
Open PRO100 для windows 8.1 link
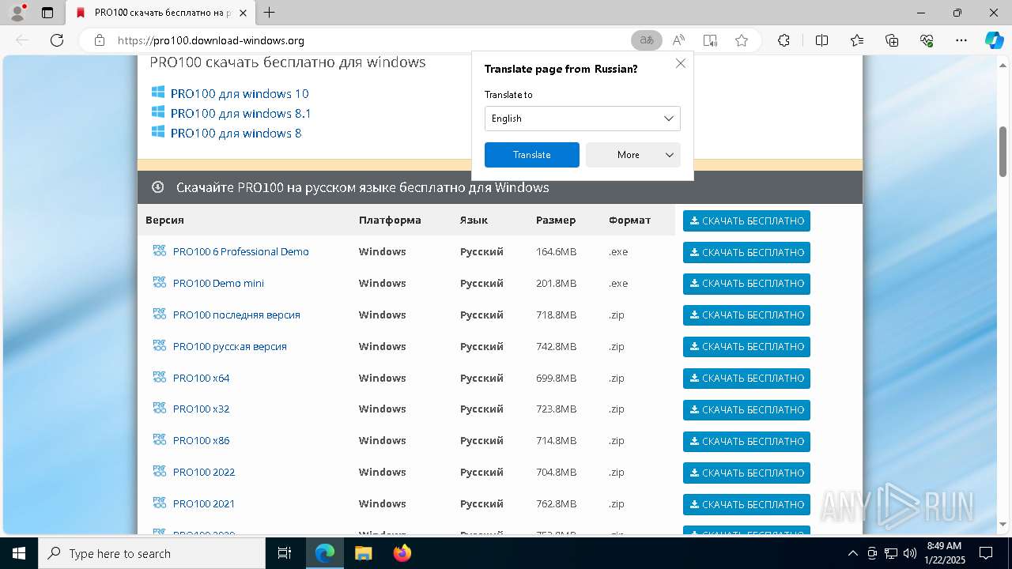pos(240,113)
